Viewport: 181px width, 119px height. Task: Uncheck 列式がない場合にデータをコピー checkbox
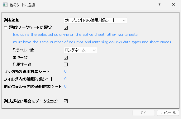pos(66,101)
